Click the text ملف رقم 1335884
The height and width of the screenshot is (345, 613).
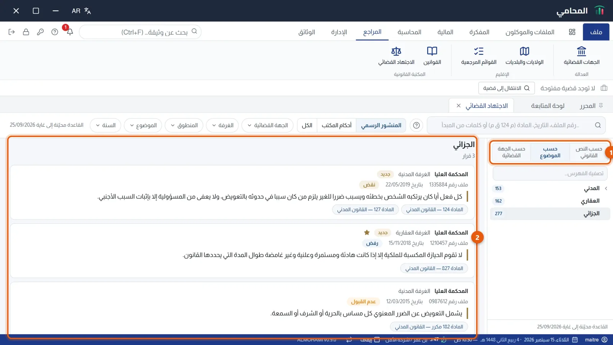[448, 184]
